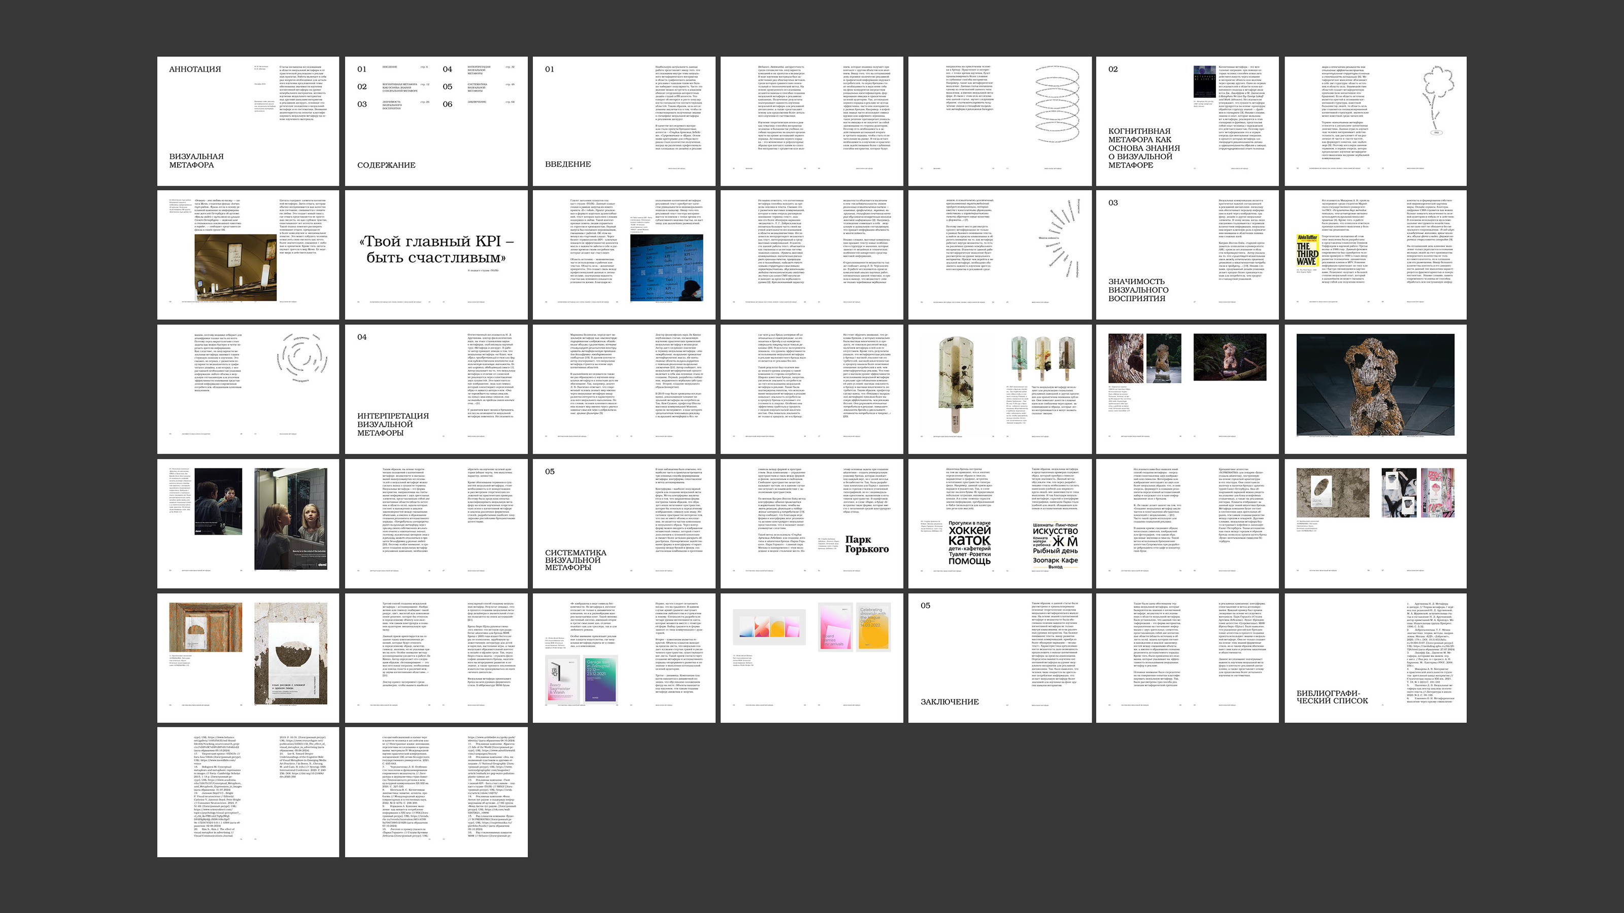Viewport: 1624px width, 913px height.
Task: Select the yellow Third Wave book cover spread
Action: [1375, 255]
